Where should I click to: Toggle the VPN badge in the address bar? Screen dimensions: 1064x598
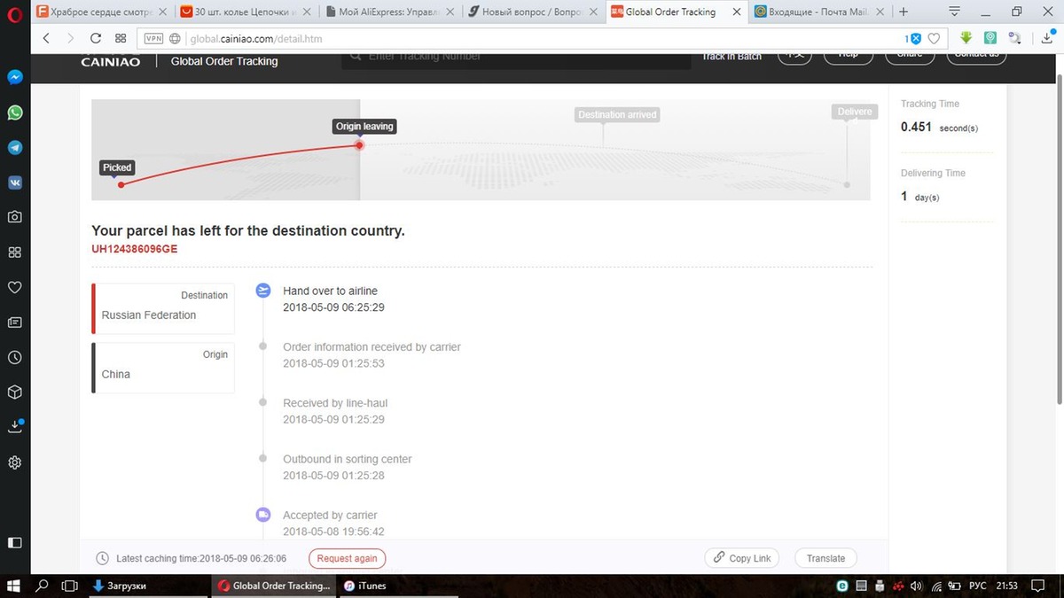pyautogui.click(x=153, y=39)
